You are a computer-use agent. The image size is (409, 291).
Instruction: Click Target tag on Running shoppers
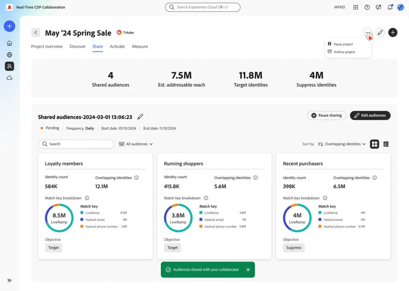[x=173, y=248]
